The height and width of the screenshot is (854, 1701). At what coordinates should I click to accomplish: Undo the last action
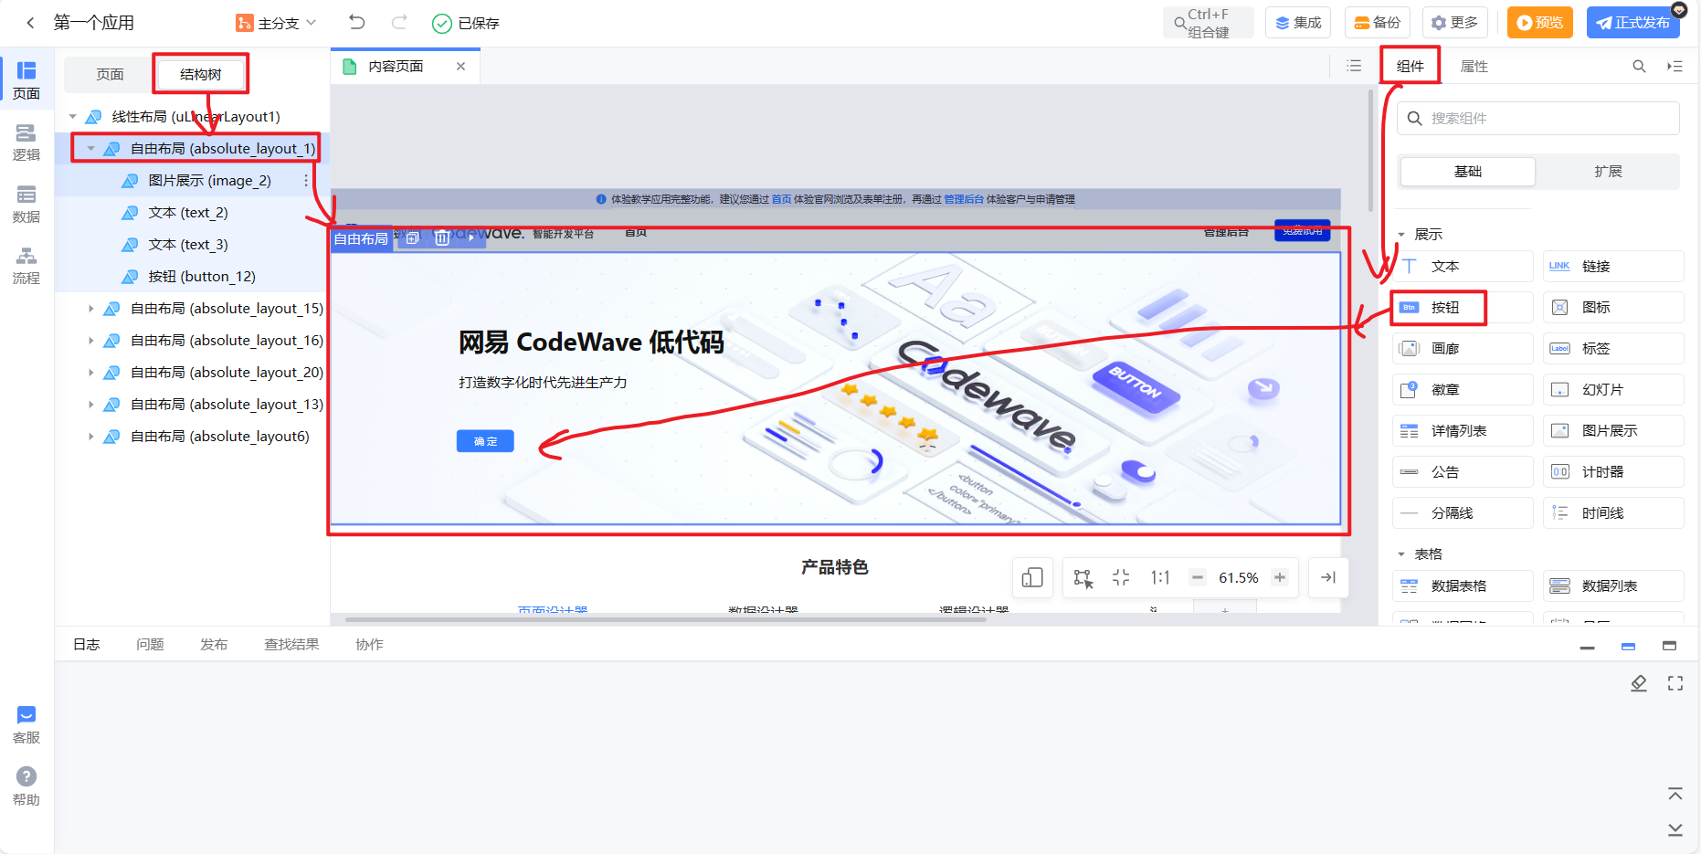[357, 23]
